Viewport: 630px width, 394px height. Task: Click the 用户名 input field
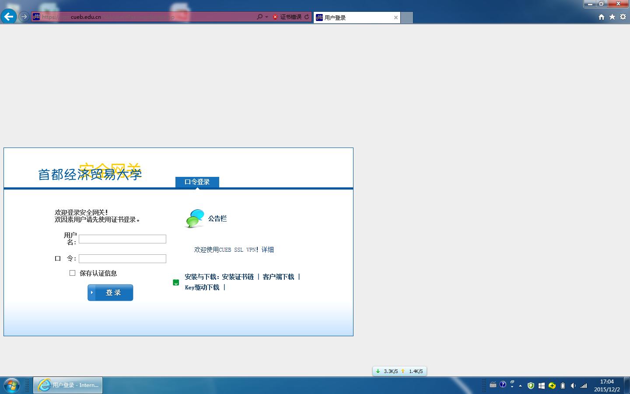pos(122,239)
